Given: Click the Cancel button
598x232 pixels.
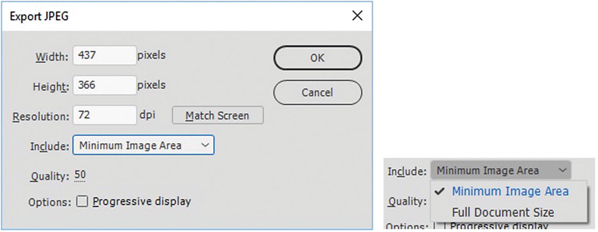Looking at the screenshot, I should pyautogui.click(x=317, y=93).
